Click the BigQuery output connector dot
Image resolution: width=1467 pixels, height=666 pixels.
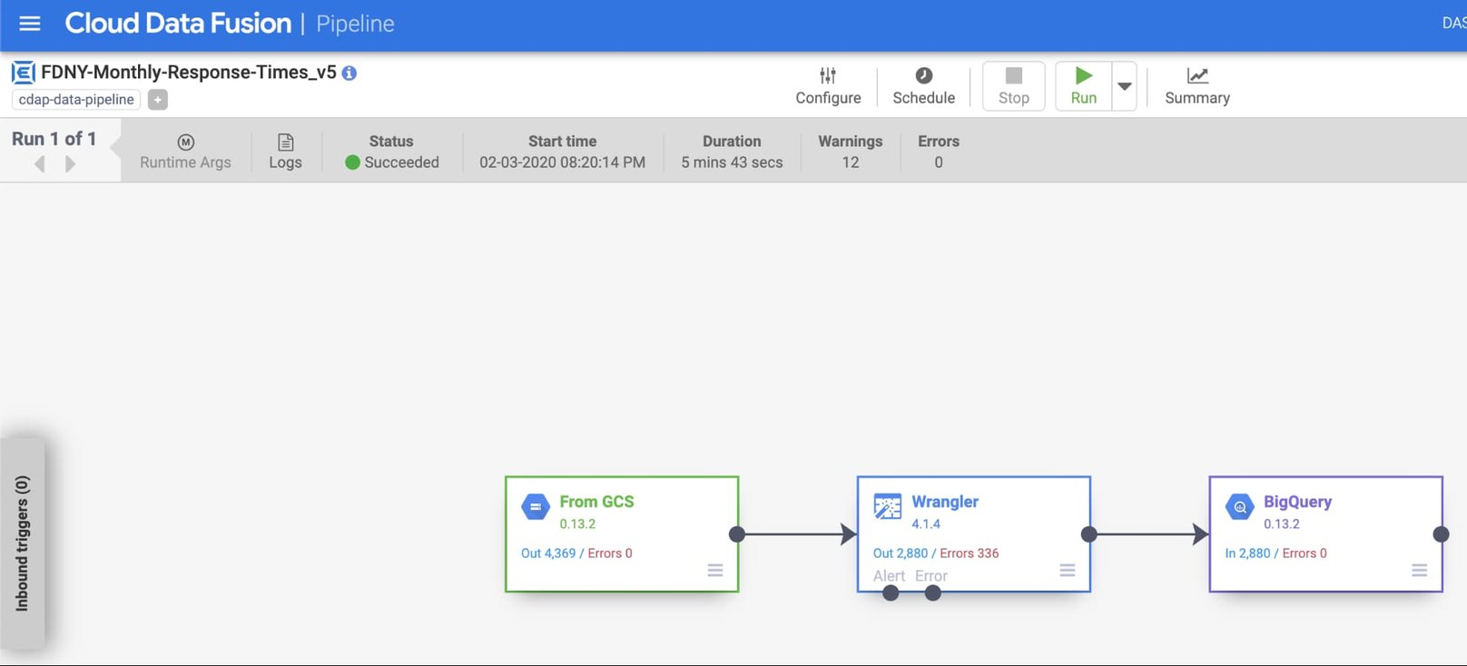pyautogui.click(x=1442, y=534)
